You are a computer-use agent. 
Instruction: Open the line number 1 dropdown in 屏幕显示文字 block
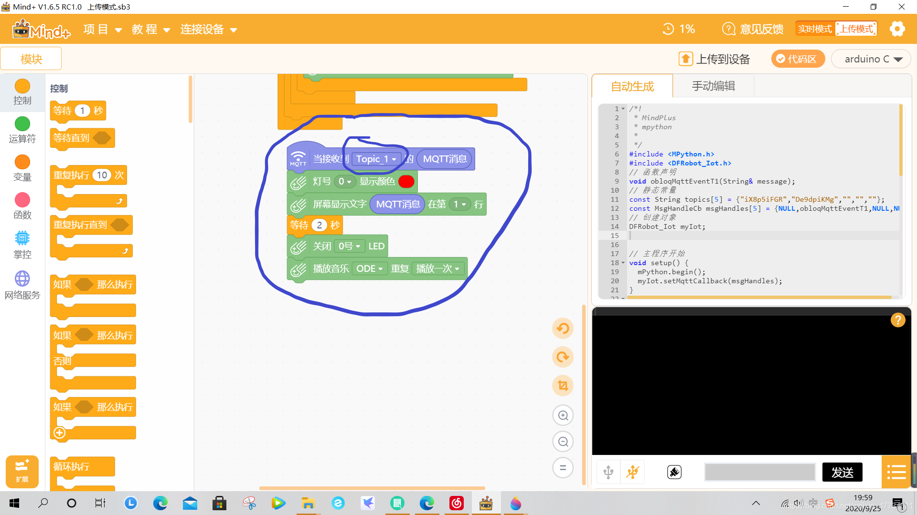tap(459, 205)
